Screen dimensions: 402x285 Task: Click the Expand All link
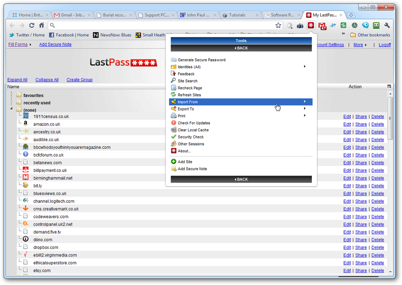click(17, 80)
